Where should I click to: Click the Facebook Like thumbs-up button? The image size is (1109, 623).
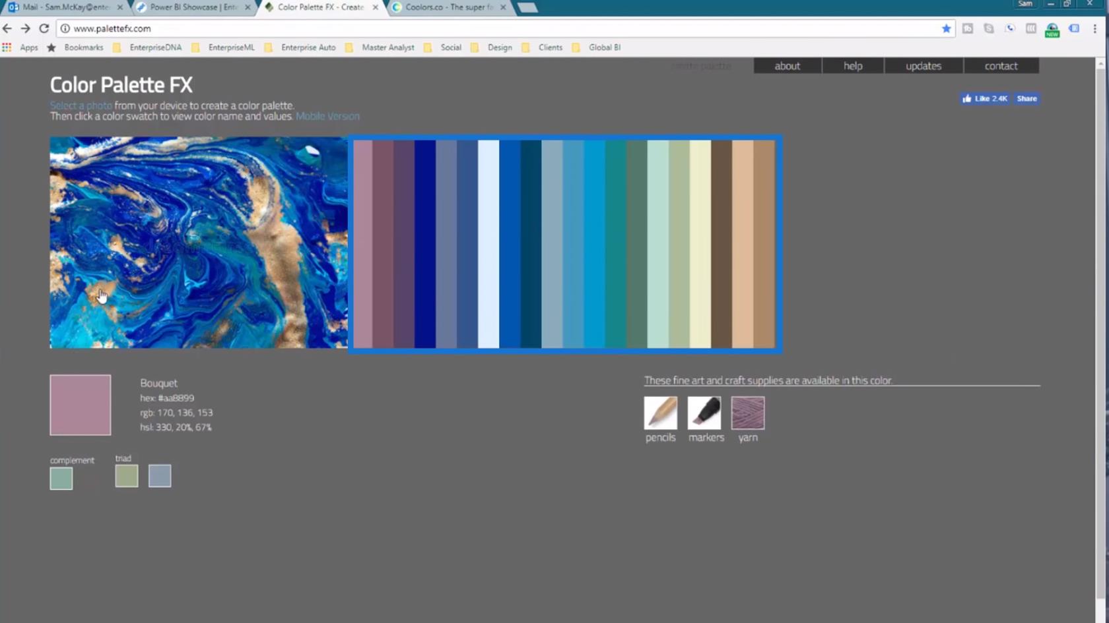tap(984, 99)
